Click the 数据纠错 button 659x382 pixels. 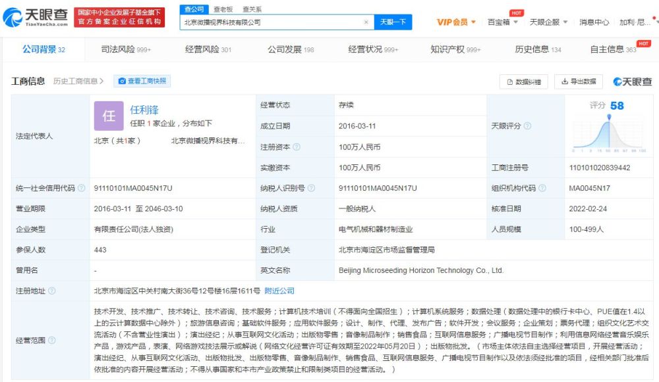[524, 82]
